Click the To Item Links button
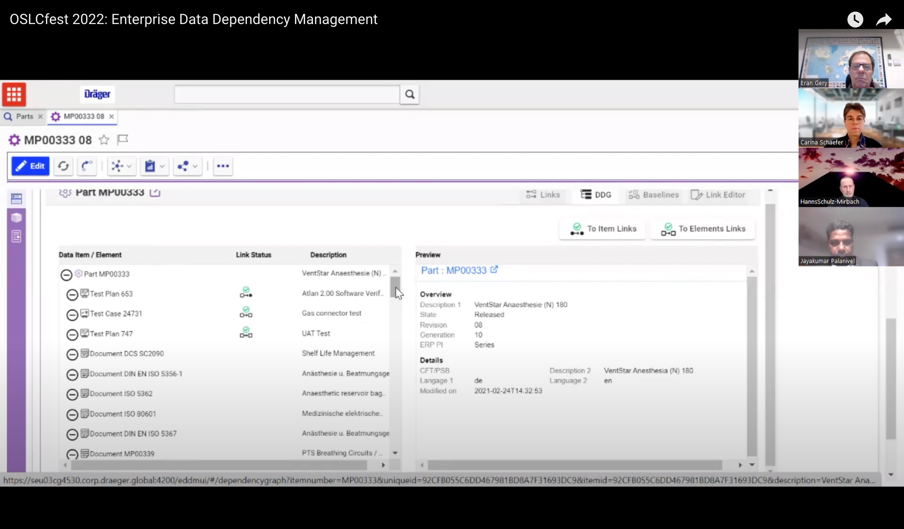904x529 pixels. [603, 229]
